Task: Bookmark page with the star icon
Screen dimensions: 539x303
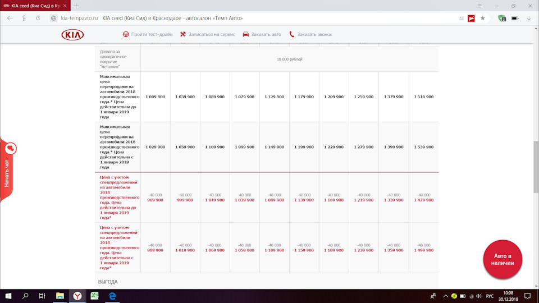Action: point(483,18)
